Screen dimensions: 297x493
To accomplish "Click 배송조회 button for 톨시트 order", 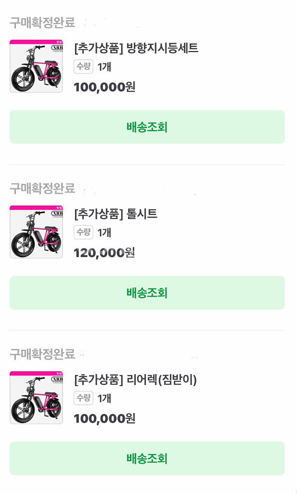I will [147, 293].
